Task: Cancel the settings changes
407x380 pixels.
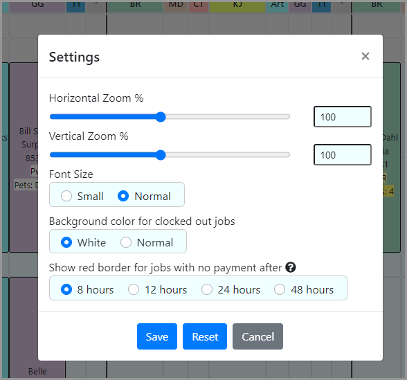Action: (x=257, y=336)
